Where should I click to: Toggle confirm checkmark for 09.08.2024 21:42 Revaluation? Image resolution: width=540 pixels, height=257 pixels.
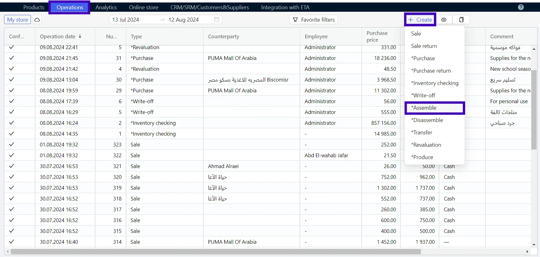(12, 69)
